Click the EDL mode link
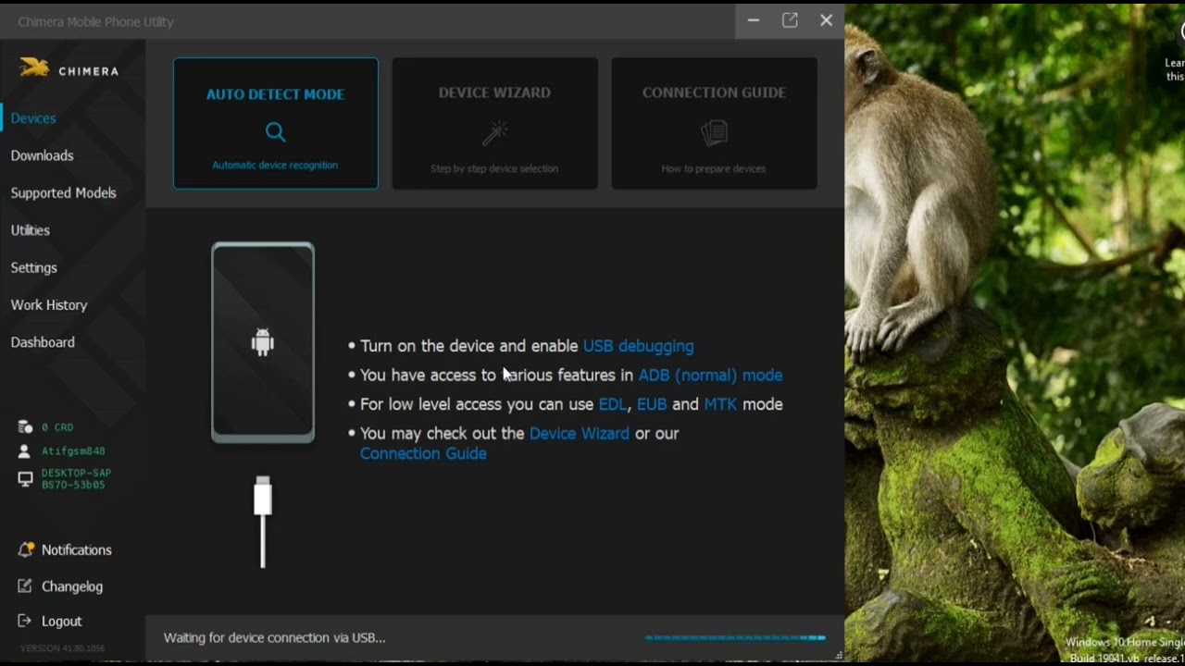Image resolution: width=1185 pixels, height=666 pixels. pos(612,404)
